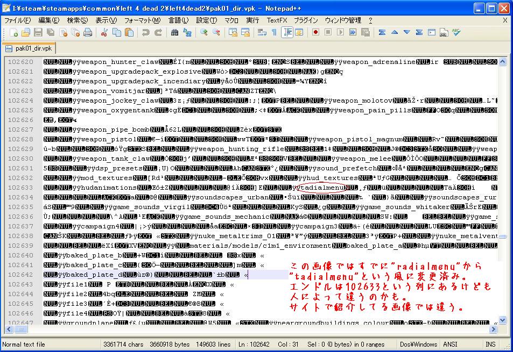Open the 実行 menu

click(x=252, y=20)
